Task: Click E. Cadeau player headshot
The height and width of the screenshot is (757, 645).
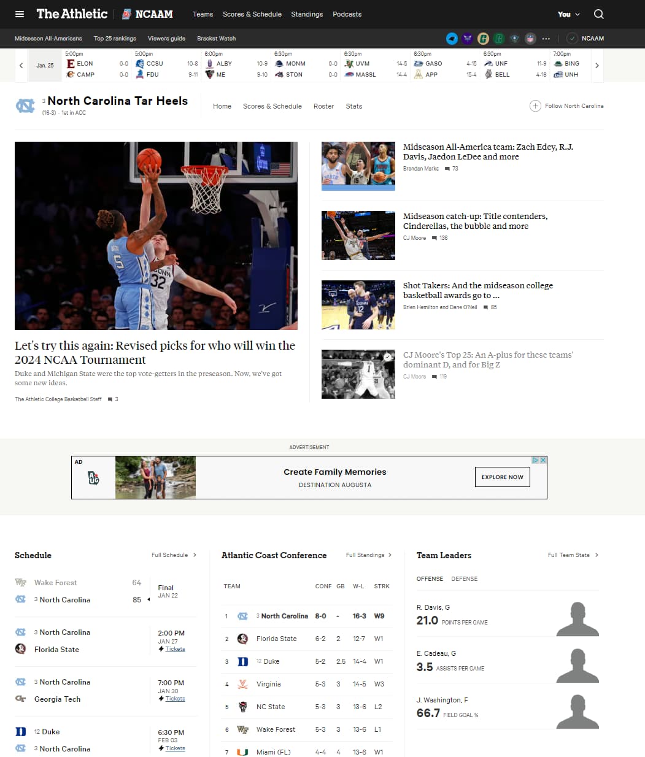Action: pos(577,666)
